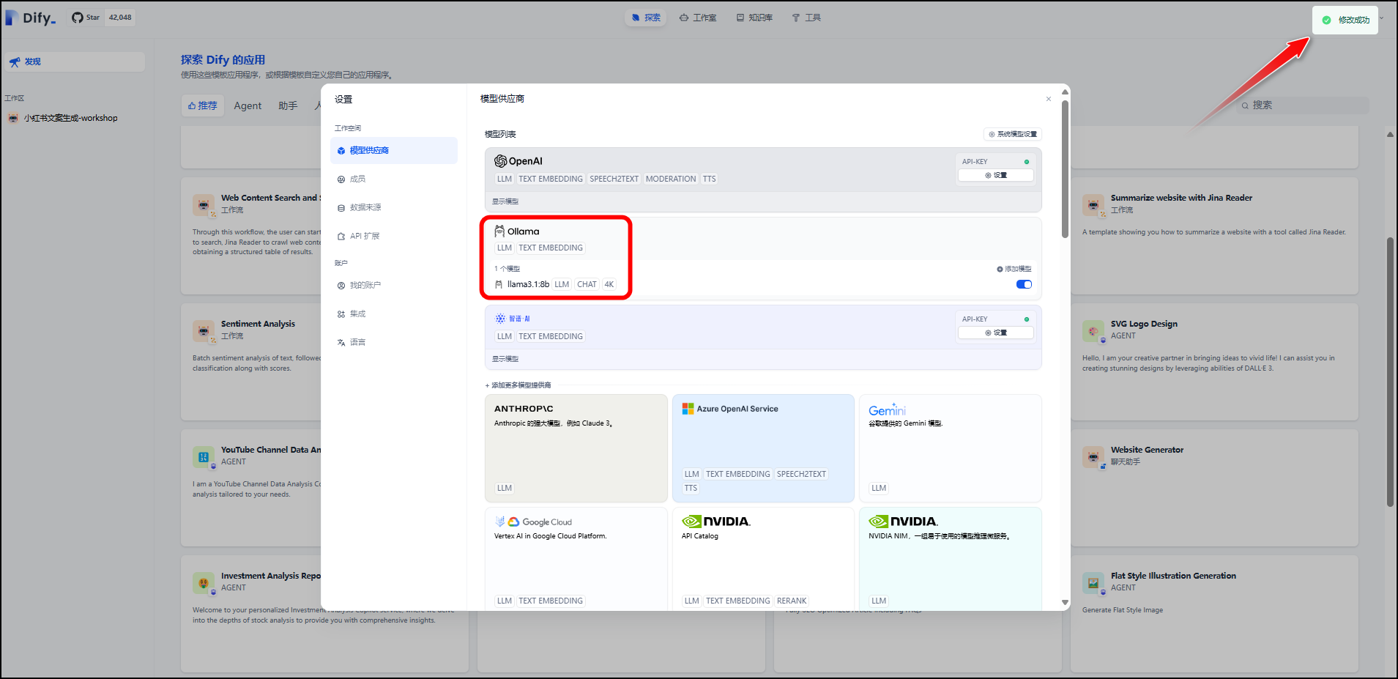Click 智谱·AI 设置 button

pyautogui.click(x=996, y=333)
